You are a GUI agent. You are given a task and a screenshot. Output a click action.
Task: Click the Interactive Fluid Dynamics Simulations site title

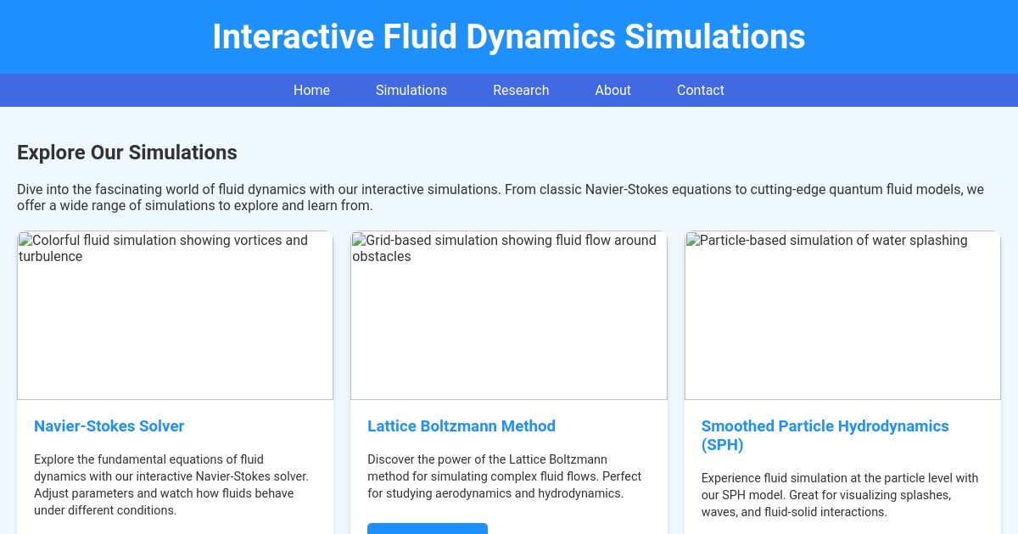pos(509,36)
